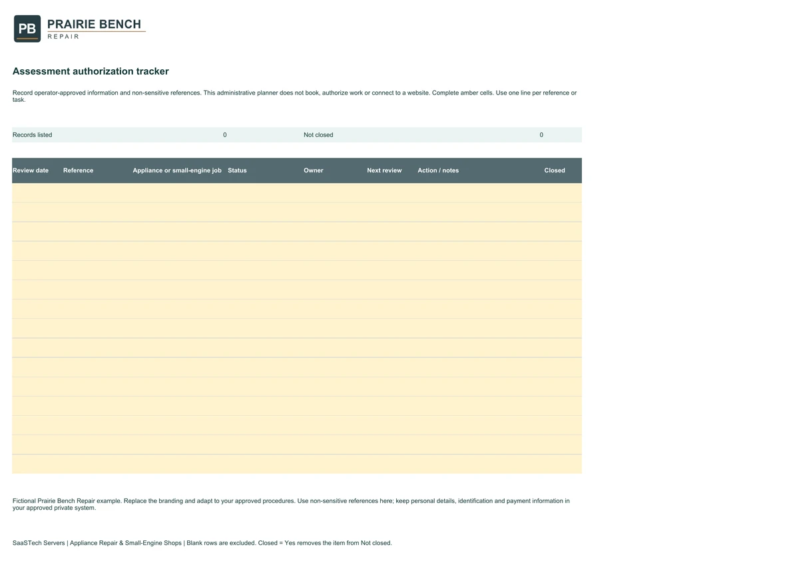Screen dimensions: 799x565
Task: Click the Owner column header
Action: (314, 170)
